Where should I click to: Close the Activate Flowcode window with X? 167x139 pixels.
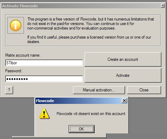pos(162,6)
